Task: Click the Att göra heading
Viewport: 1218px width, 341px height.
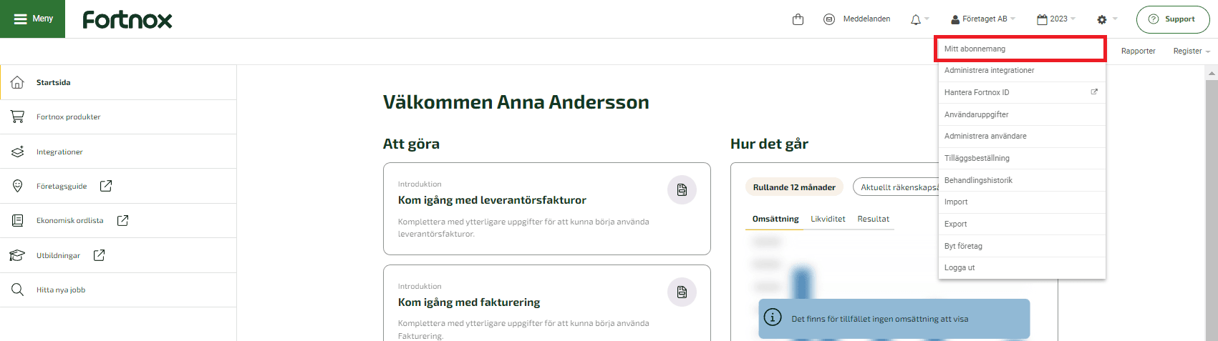Action: (x=411, y=144)
